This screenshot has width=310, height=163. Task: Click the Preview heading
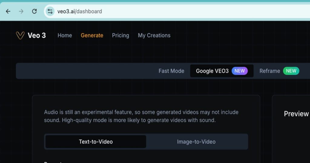[296, 114]
